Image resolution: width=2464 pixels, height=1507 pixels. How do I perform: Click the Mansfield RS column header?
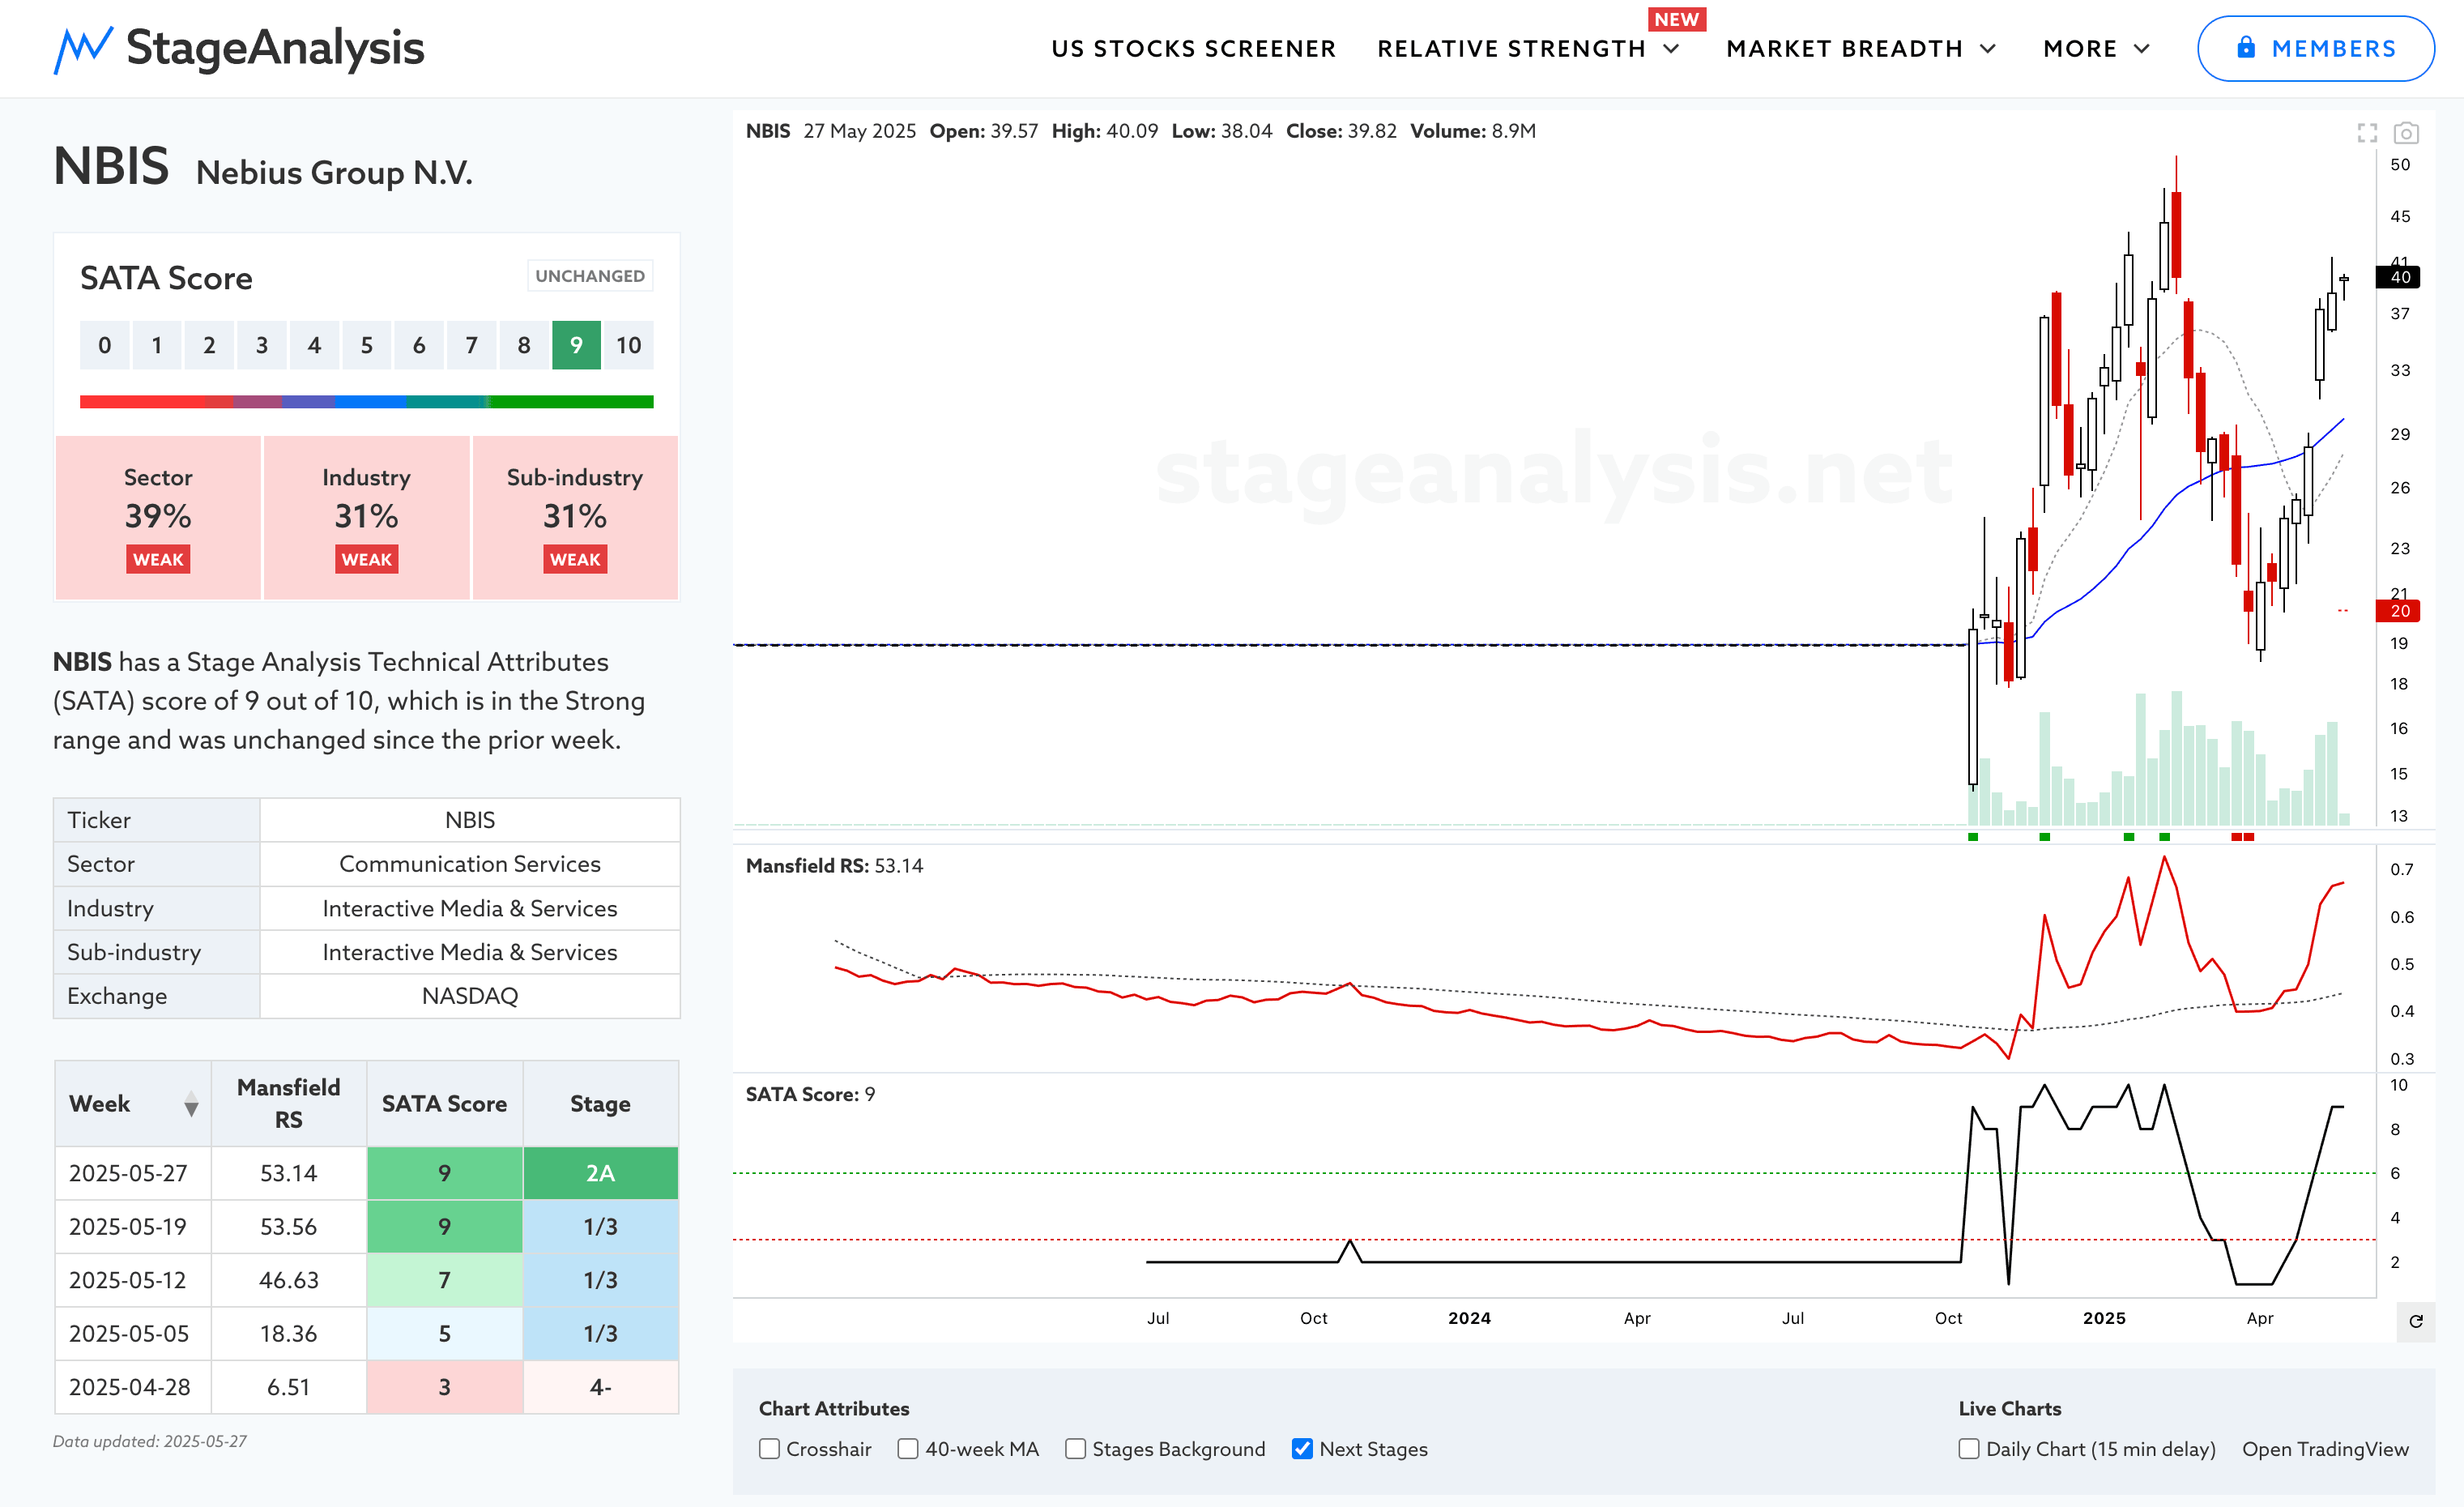coord(289,1103)
